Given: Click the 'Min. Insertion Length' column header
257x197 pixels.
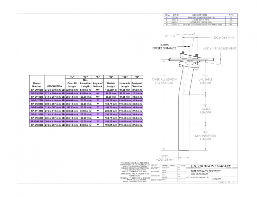Looking at the screenshot, I should pos(85,83).
